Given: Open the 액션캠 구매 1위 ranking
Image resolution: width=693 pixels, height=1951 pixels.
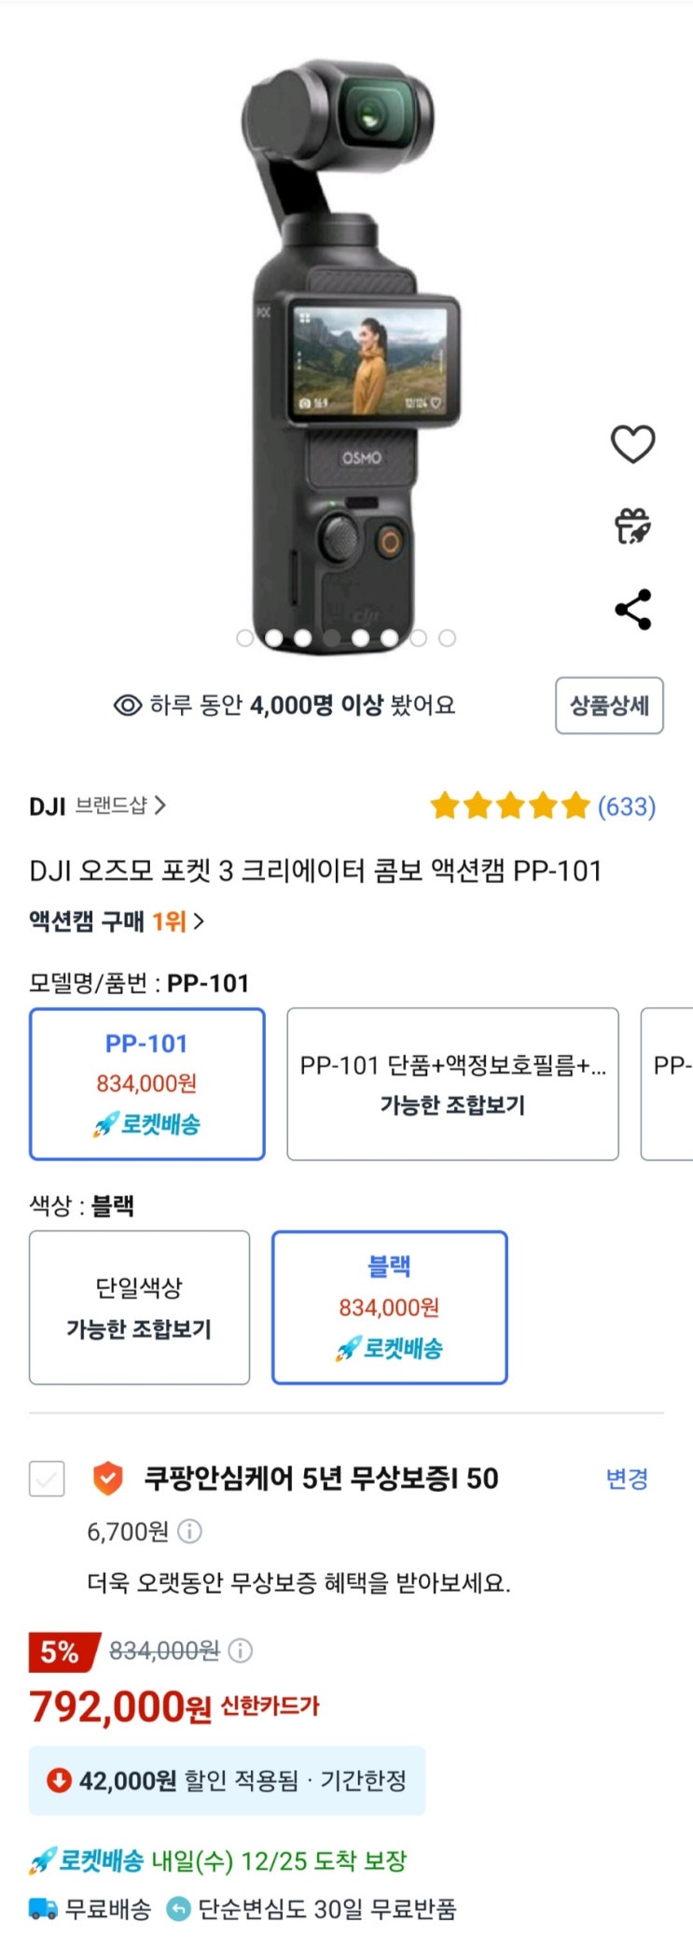Looking at the screenshot, I should [117, 922].
